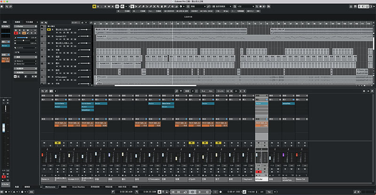This screenshot has width=376, height=195.
Task: Click the 118.000 tempo value field
Action: tap(251, 192)
